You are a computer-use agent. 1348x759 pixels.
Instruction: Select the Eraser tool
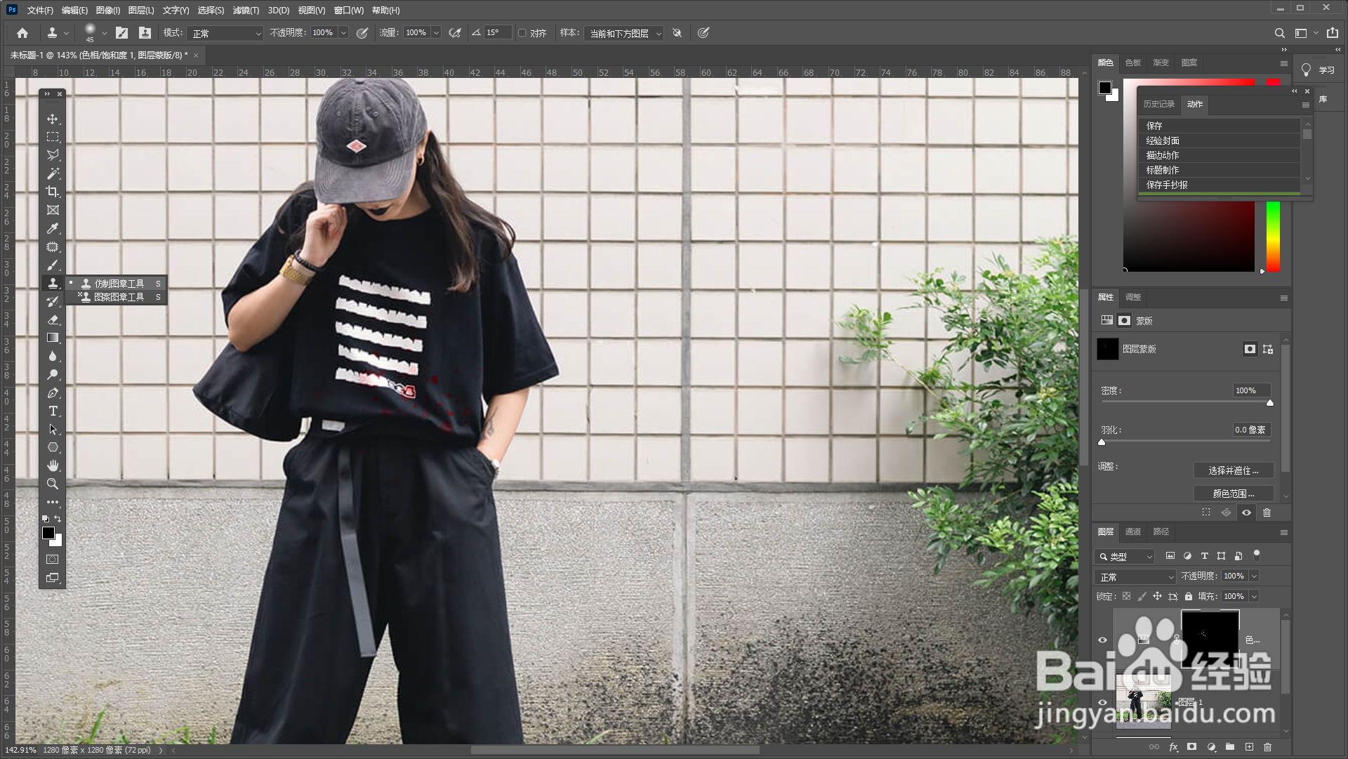pyautogui.click(x=53, y=319)
